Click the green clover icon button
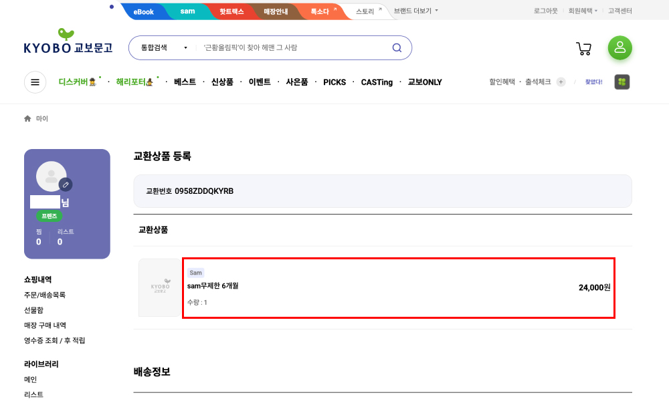Screen dimensions: 669x401 pos(622,82)
